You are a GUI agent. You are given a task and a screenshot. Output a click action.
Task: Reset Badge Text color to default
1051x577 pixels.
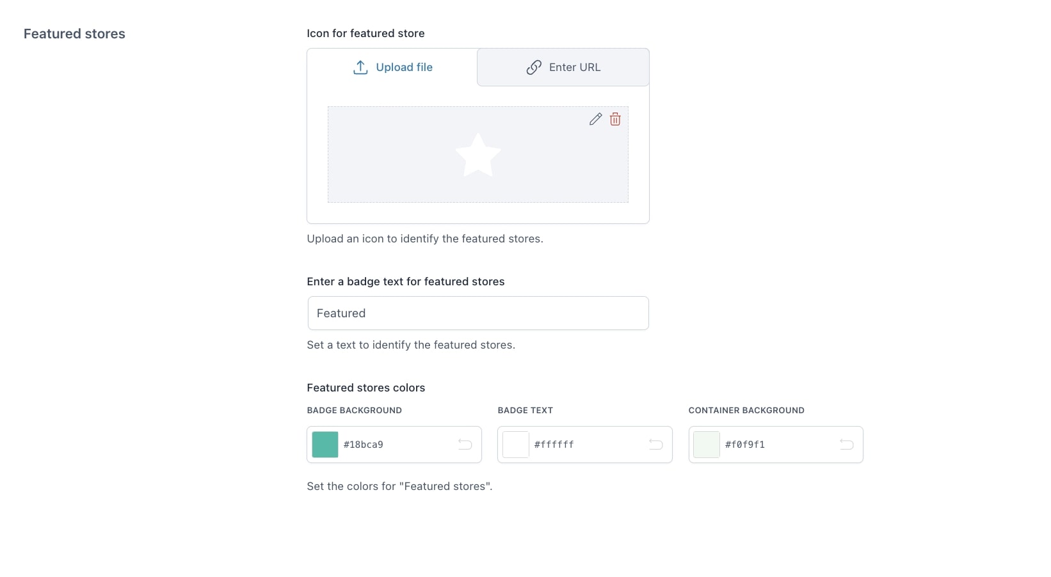click(x=656, y=445)
